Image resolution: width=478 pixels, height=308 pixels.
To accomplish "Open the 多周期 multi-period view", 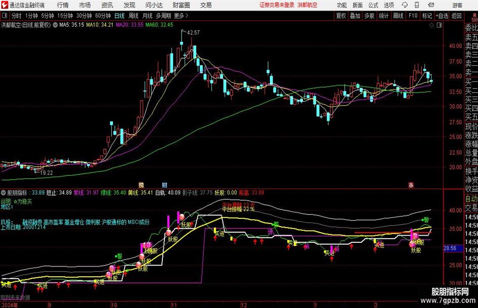I will point(163,16).
